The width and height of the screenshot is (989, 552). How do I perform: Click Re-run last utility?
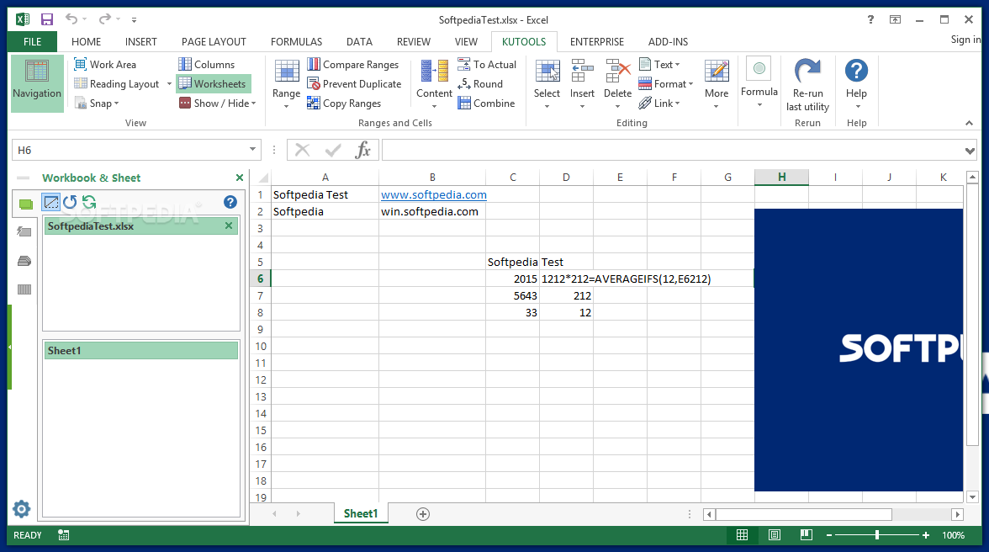click(807, 85)
